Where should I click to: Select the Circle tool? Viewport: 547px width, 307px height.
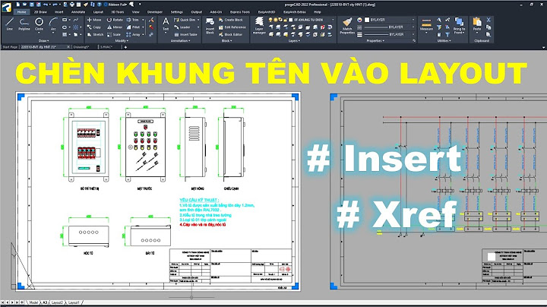point(39,24)
